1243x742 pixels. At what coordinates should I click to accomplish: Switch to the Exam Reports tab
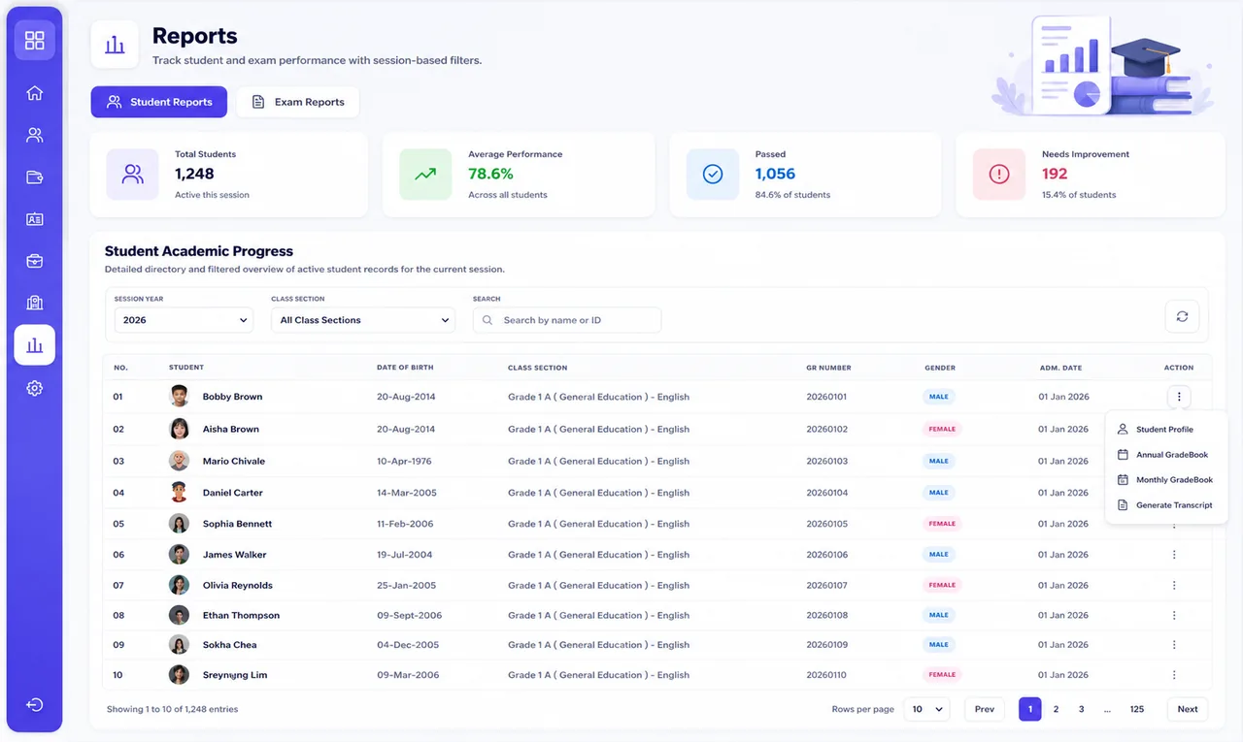[x=297, y=102]
